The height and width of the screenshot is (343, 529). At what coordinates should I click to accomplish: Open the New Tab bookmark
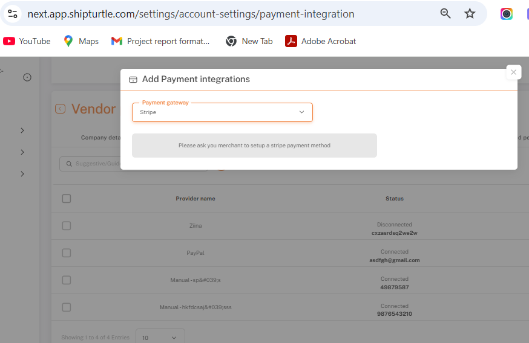pos(249,41)
